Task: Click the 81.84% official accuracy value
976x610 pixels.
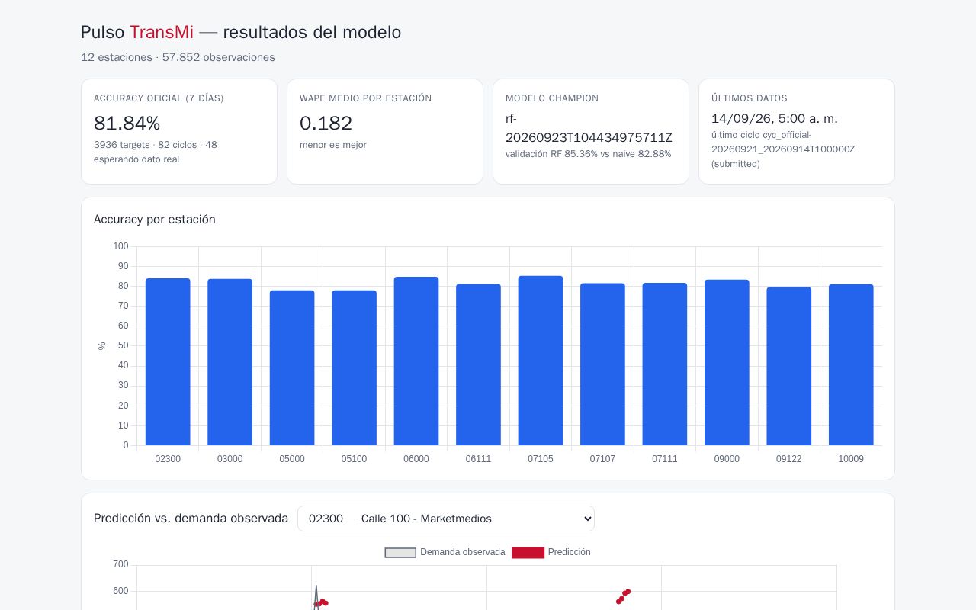Action: tap(127, 124)
